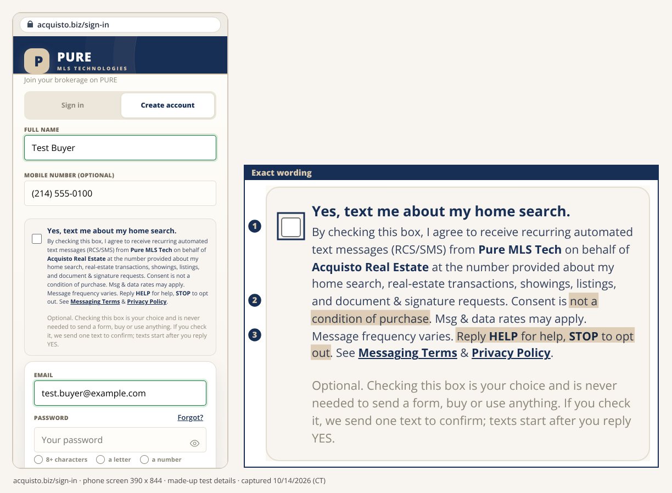The width and height of the screenshot is (672, 493).
Task: Open Privacy Policy link in Exact wording panel
Action: tap(511, 353)
